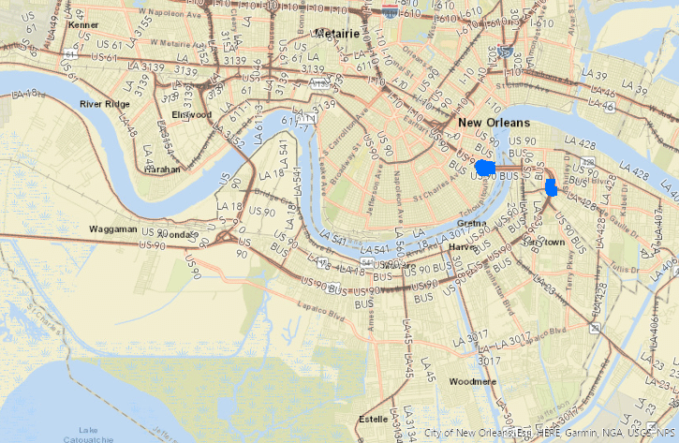679x443 pixels.
Task: Select the Estelle place label
Action: pyautogui.click(x=374, y=420)
